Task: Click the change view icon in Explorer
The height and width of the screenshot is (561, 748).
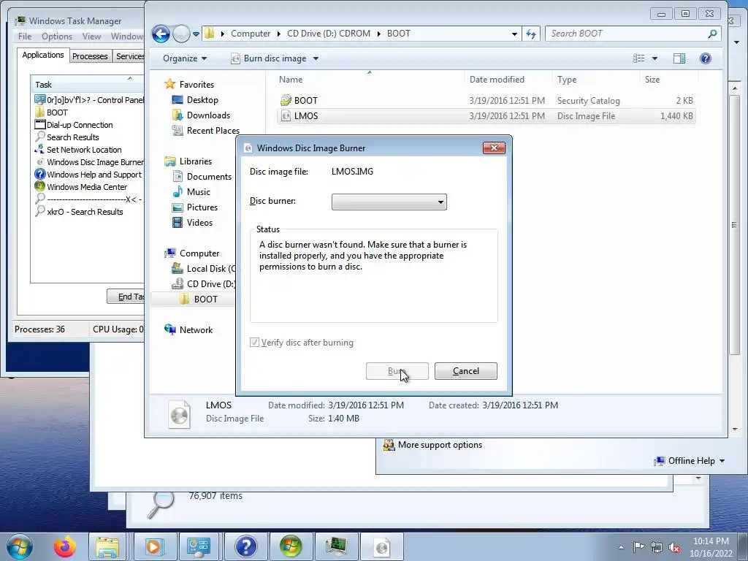Action: tap(638, 58)
